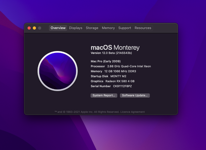Open the Displays tab

coord(76,28)
